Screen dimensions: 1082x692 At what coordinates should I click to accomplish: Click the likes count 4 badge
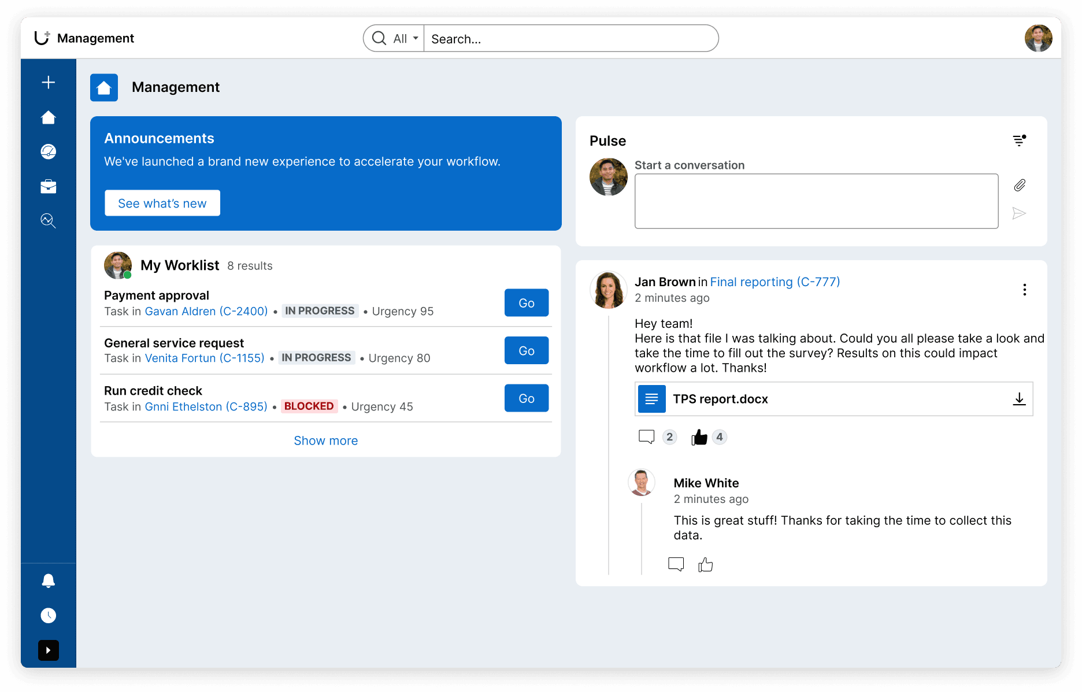point(720,437)
